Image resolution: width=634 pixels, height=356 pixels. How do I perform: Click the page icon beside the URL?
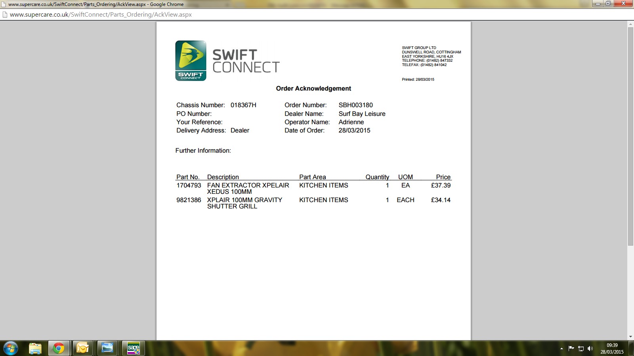click(x=5, y=15)
